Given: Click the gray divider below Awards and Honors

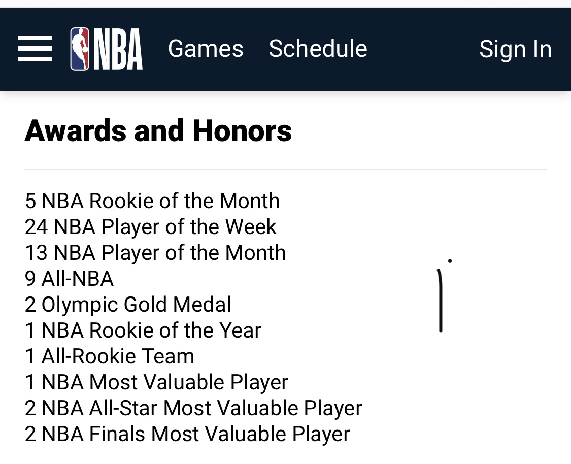Looking at the screenshot, I should point(285,169).
